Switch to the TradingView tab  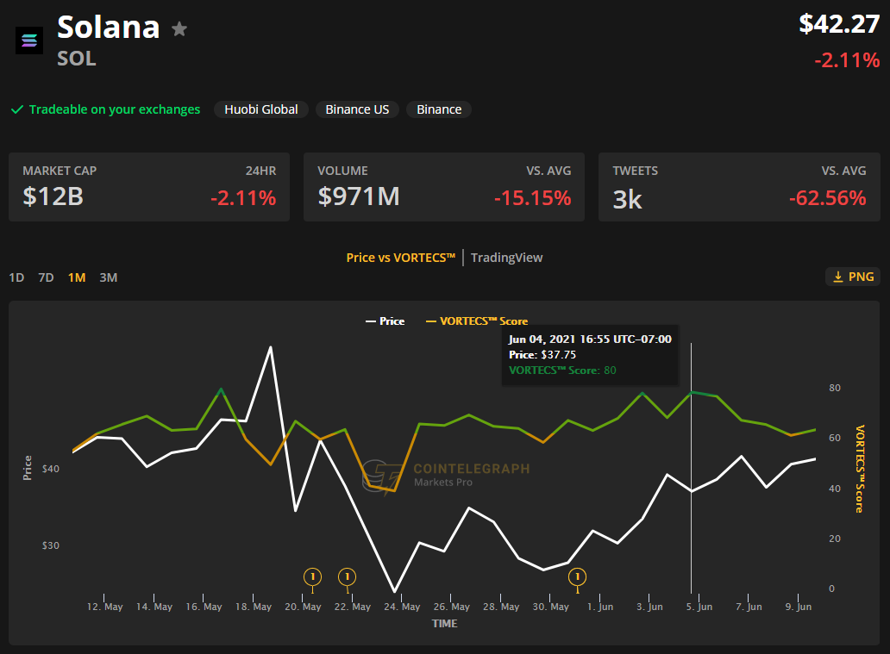point(506,258)
